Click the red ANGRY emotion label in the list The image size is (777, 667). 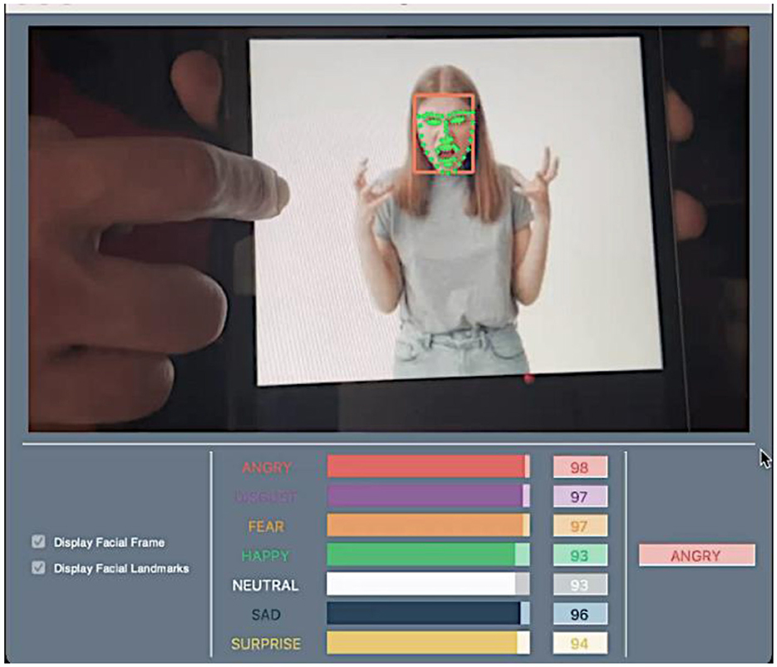(x=267, y=467)
